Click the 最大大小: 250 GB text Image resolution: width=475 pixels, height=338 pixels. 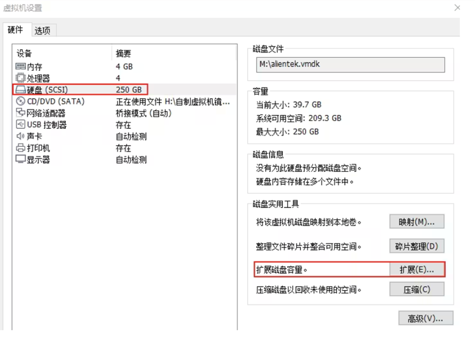tap(288, 132)
